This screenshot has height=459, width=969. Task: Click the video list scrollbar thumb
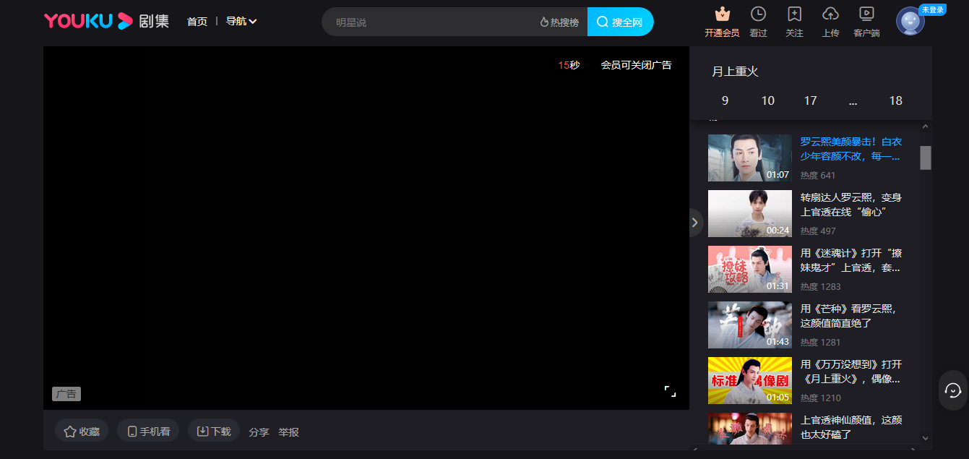[x=926, y=158]
